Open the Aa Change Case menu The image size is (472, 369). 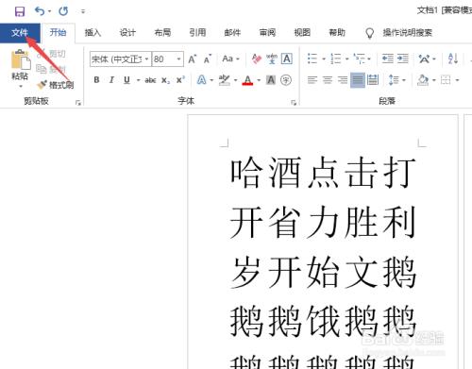tap(230, 59)
